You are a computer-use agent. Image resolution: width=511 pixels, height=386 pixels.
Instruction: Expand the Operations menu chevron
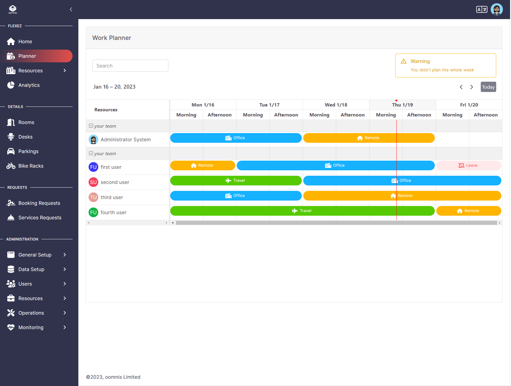[64, 313]
